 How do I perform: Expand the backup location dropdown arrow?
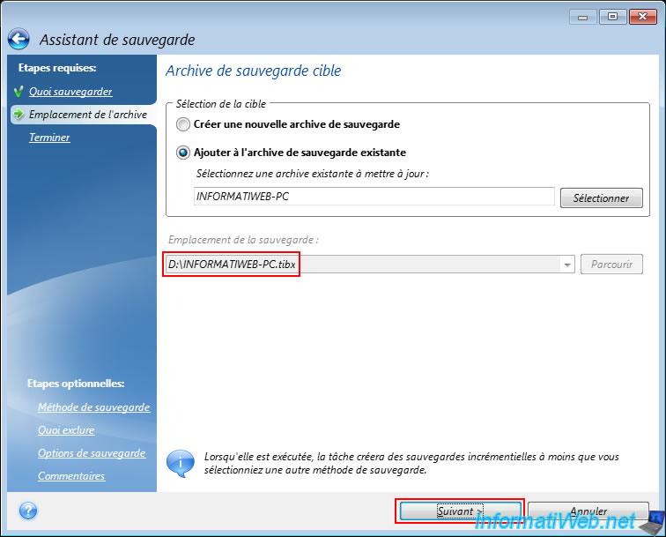point(567,265)
